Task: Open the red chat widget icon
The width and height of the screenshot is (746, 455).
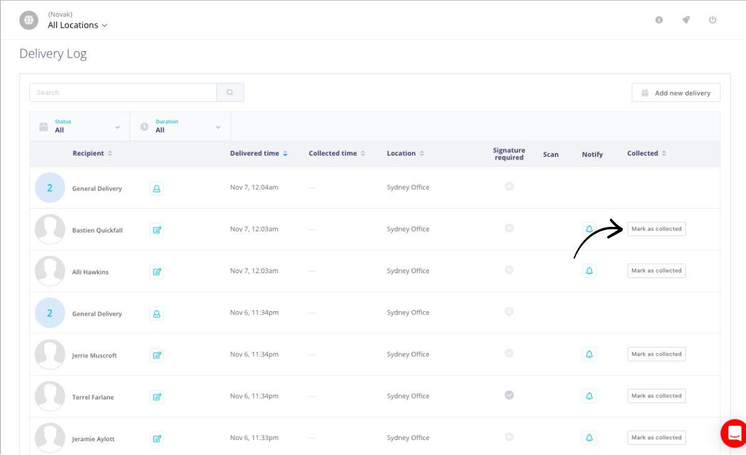Action: point(733,433)
